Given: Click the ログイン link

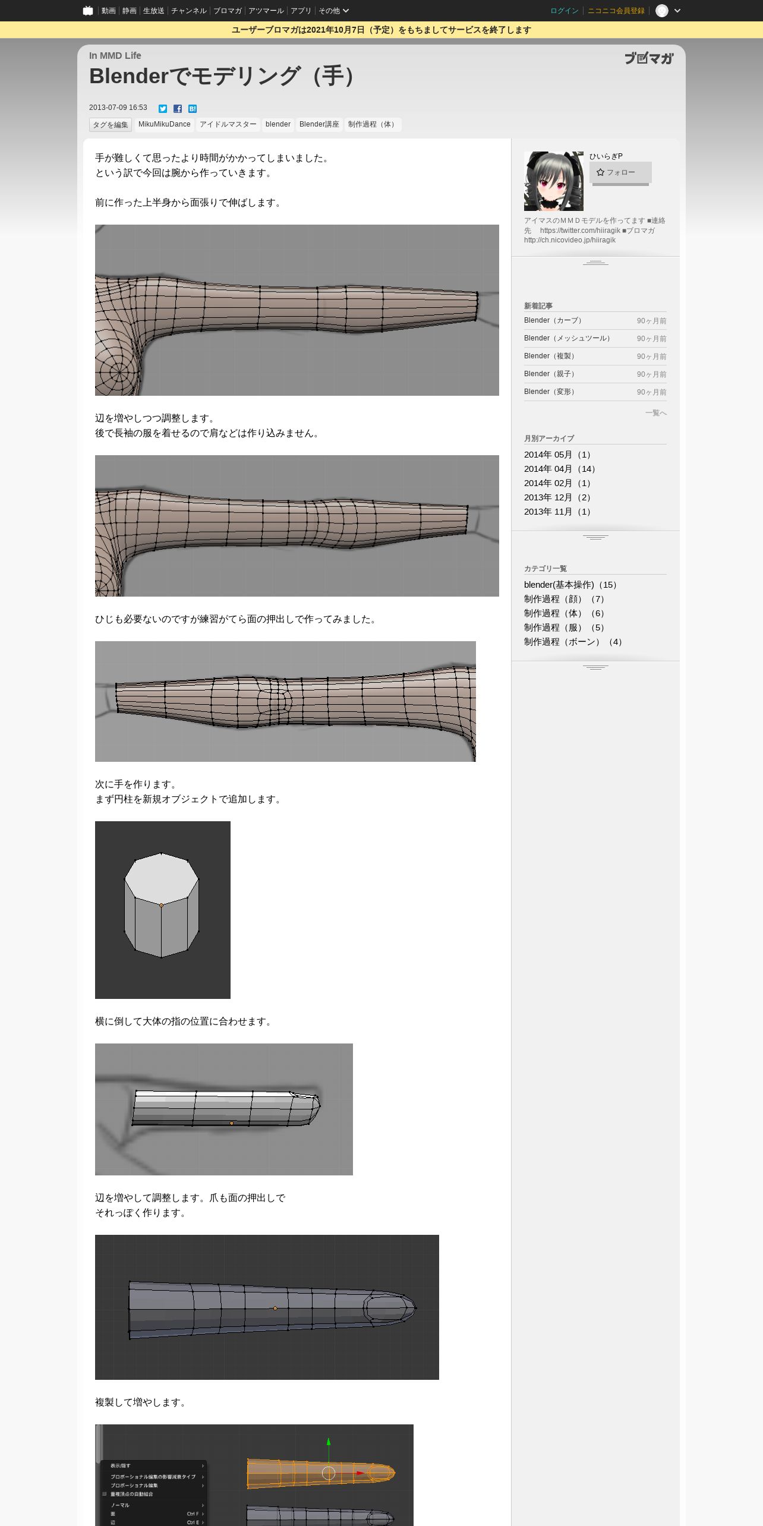Looking at the screenshot, I should point(565,11).
